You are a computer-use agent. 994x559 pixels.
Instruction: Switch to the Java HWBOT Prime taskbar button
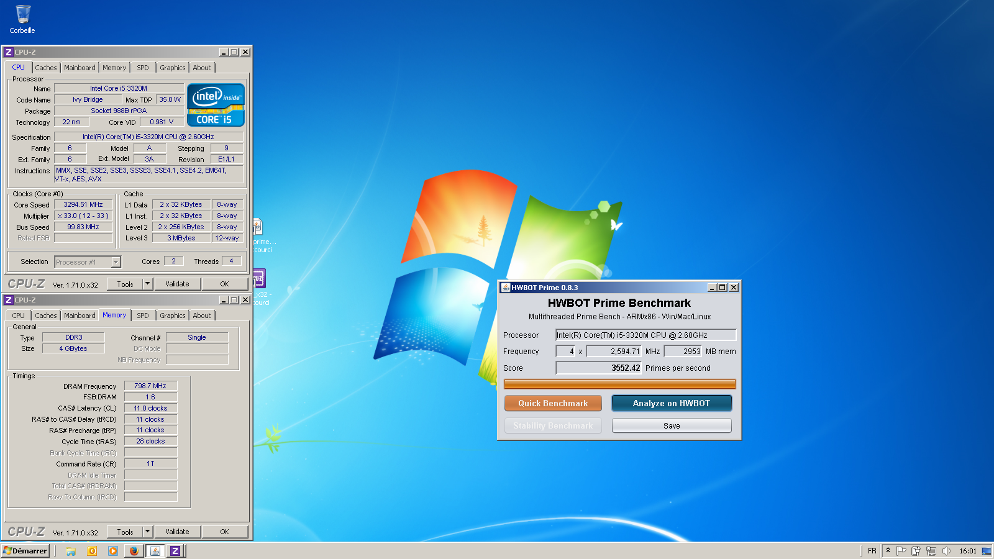point(155,551)
